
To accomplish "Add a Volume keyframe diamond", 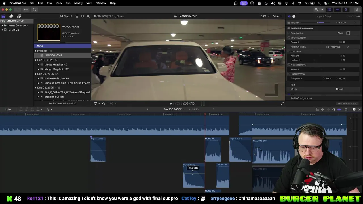I will tap(355, 22).
